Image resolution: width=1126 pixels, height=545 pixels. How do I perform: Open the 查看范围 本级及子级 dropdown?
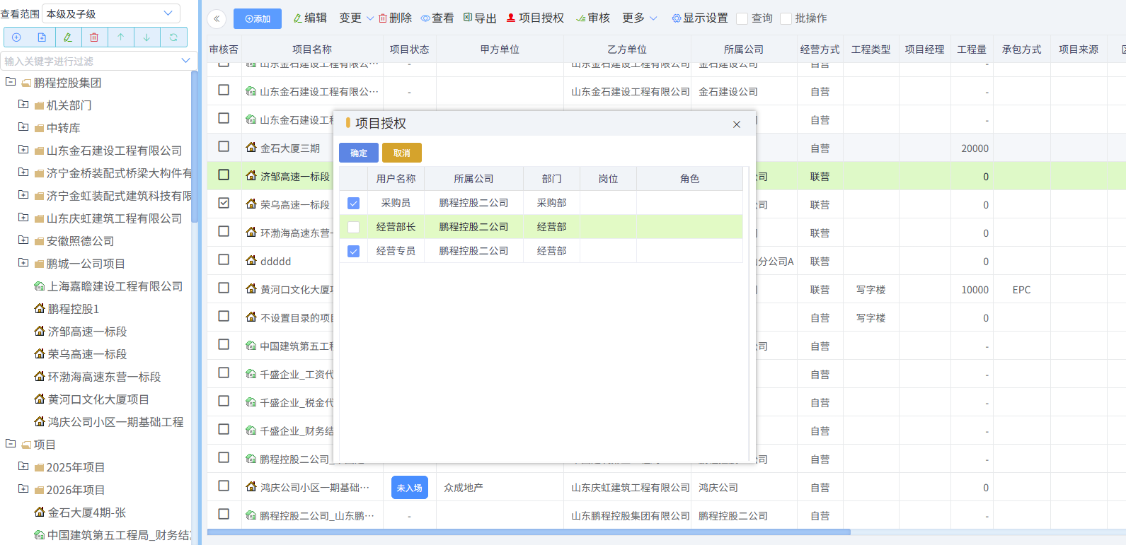coord(111,13)
